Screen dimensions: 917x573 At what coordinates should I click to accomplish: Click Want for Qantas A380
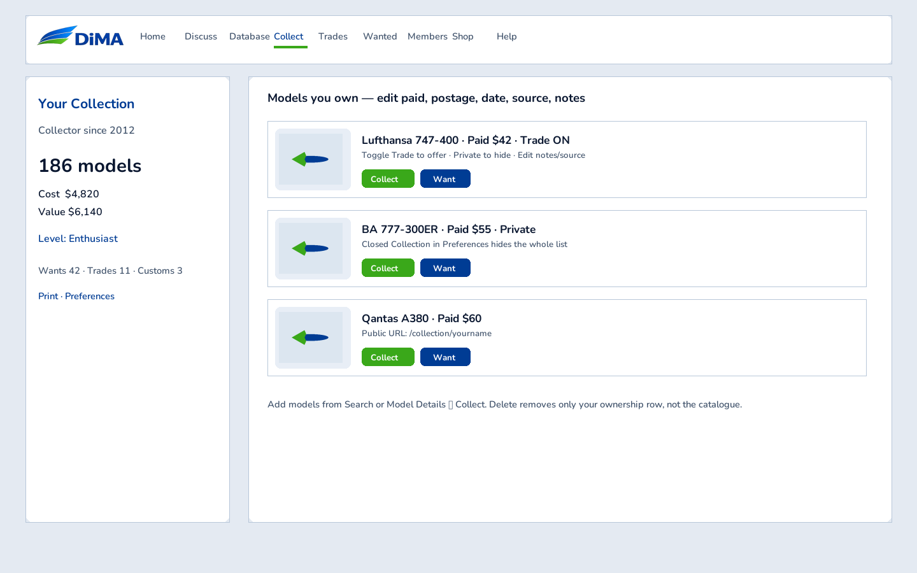pyautogui.click(x=445, y=357)
